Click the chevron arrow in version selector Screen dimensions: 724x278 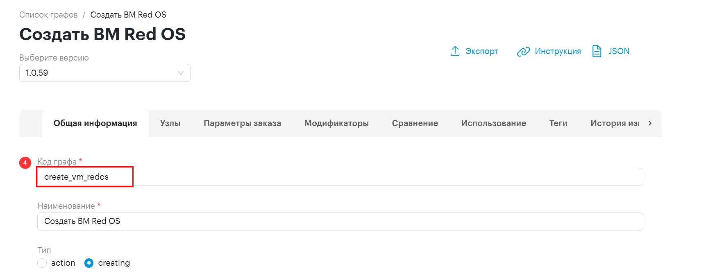tap(181, 73)
